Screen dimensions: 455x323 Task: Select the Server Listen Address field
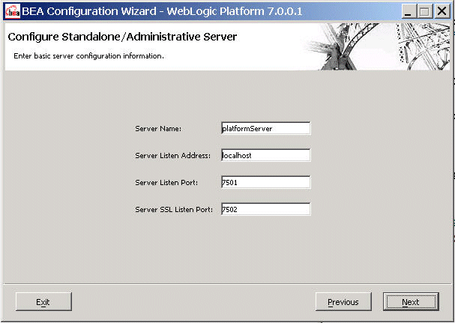(265, 155)
